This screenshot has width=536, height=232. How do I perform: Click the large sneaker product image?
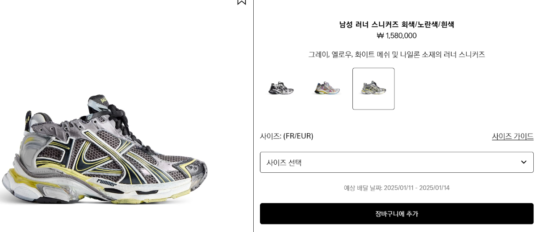[x=104, y=150]
